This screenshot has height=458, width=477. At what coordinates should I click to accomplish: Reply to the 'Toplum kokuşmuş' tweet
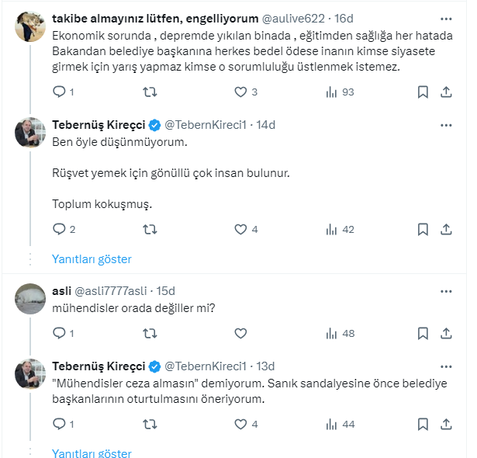[59, 229]
